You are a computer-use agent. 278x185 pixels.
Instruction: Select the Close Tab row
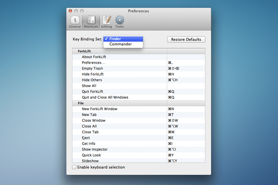tap(139, 132)
